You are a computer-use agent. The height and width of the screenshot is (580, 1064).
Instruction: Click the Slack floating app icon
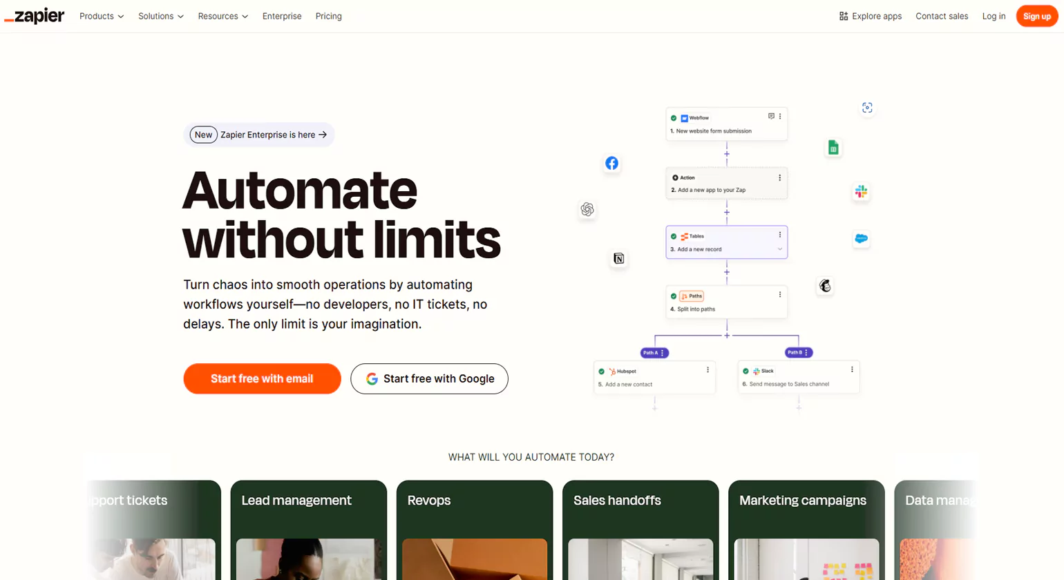tap(861, 192)
